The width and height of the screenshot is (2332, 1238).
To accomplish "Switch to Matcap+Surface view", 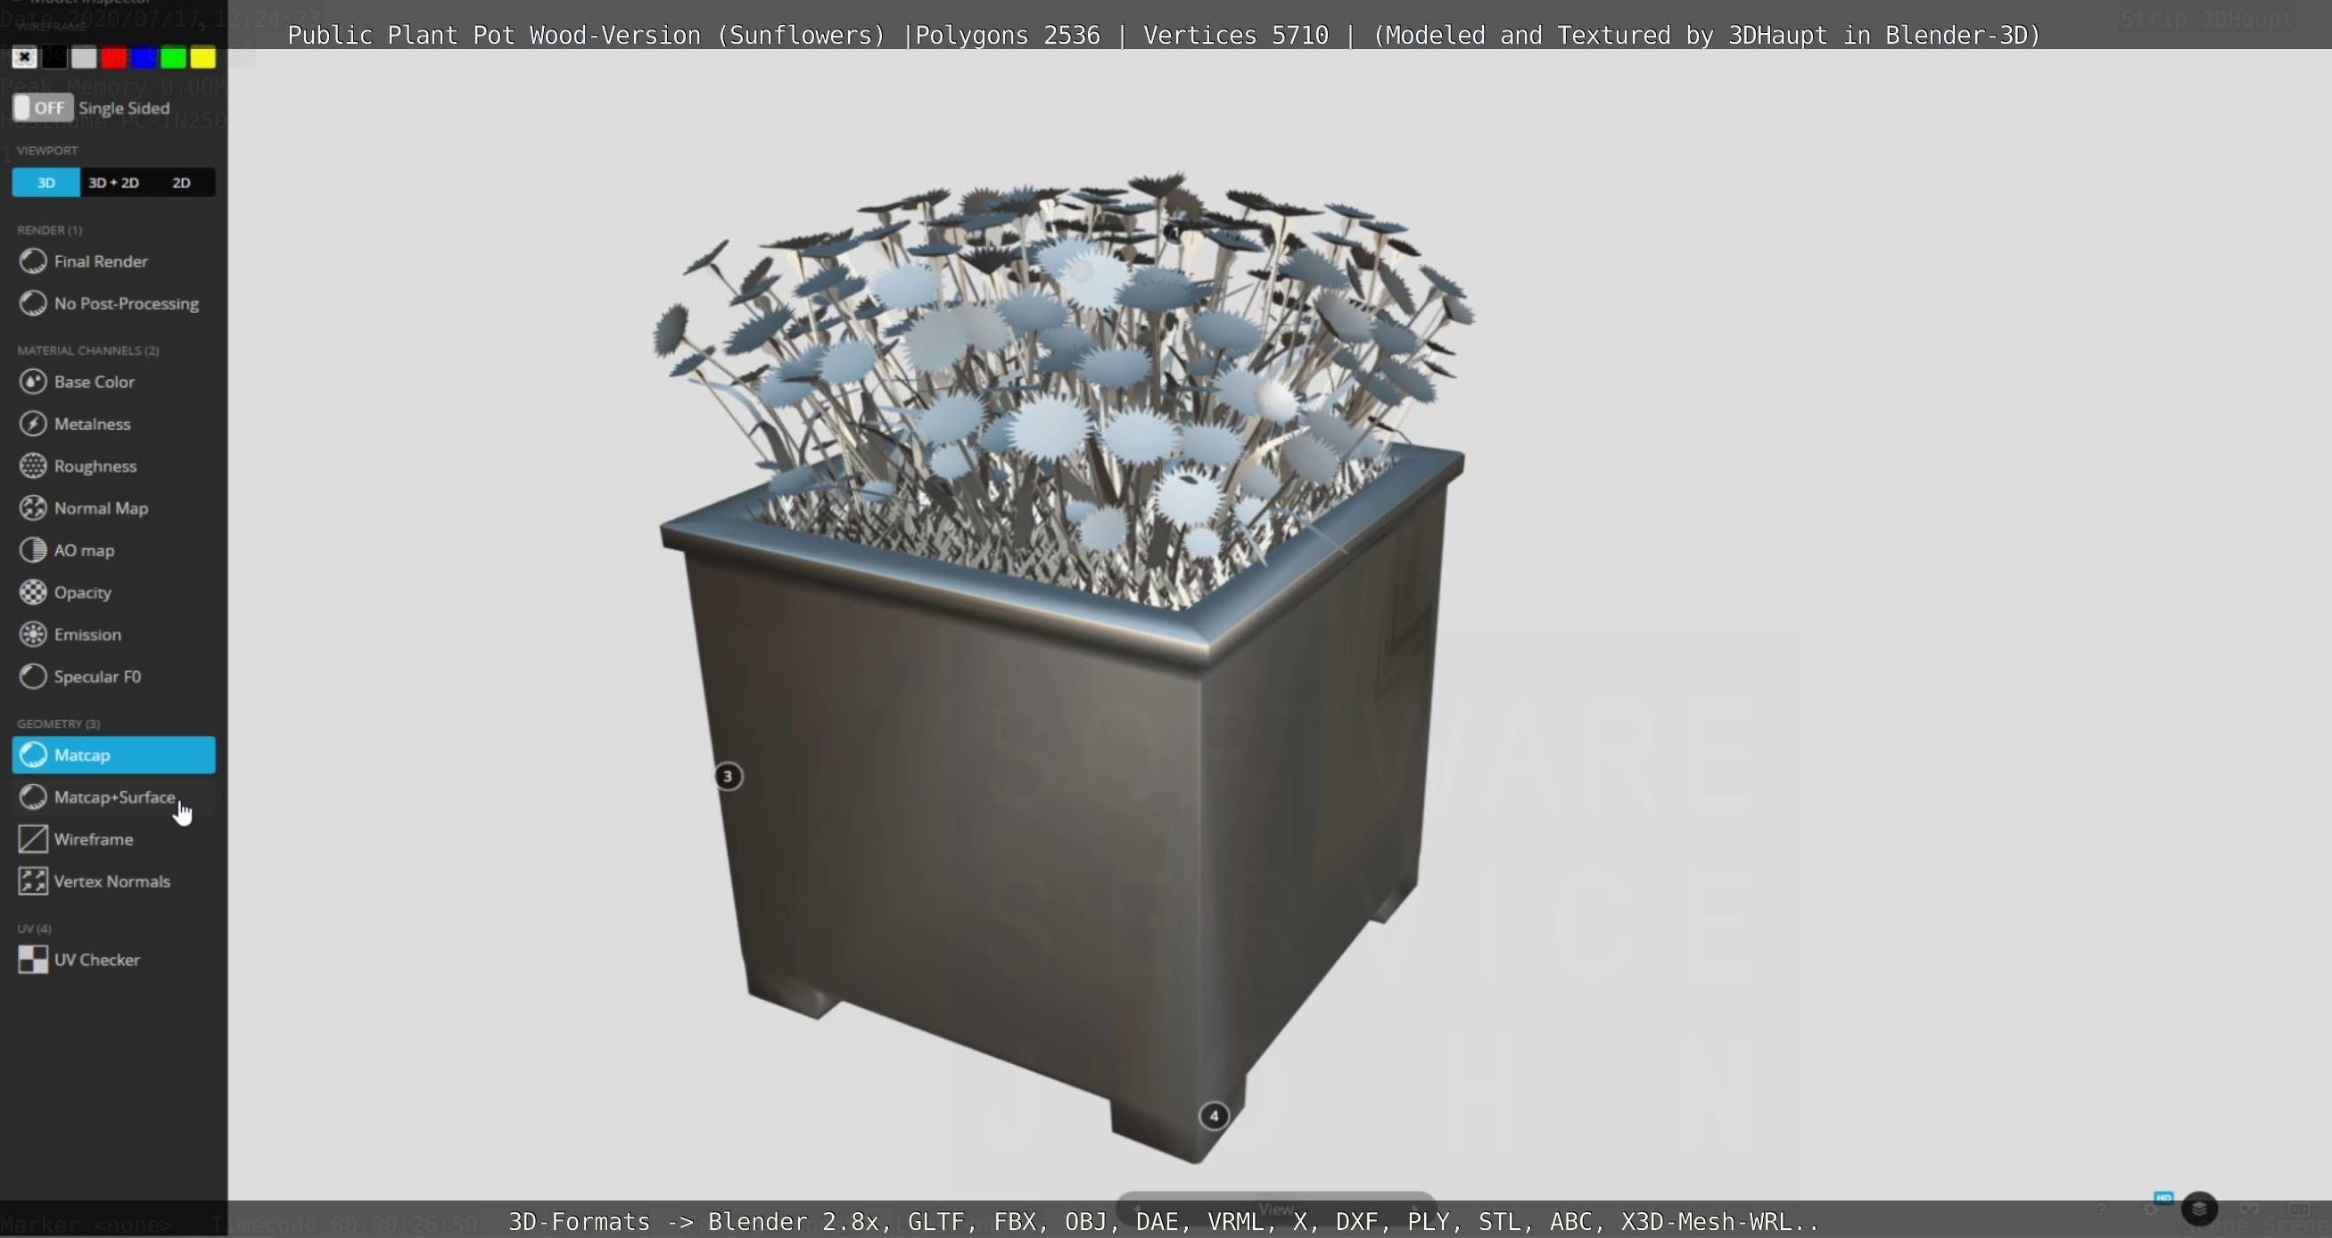I will coord(113,797).
